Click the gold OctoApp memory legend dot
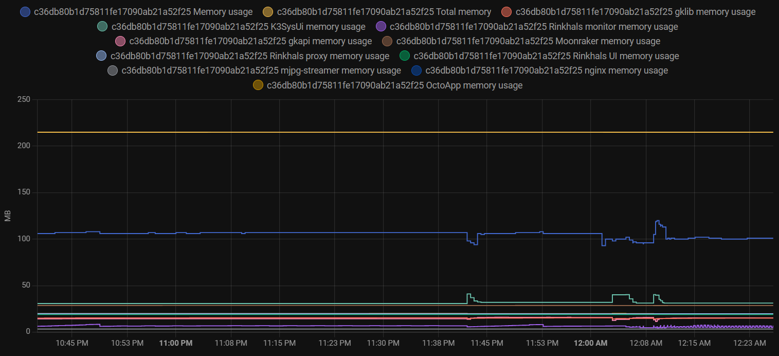This screenshot has height=356, width=779. (x=258, y=85)
